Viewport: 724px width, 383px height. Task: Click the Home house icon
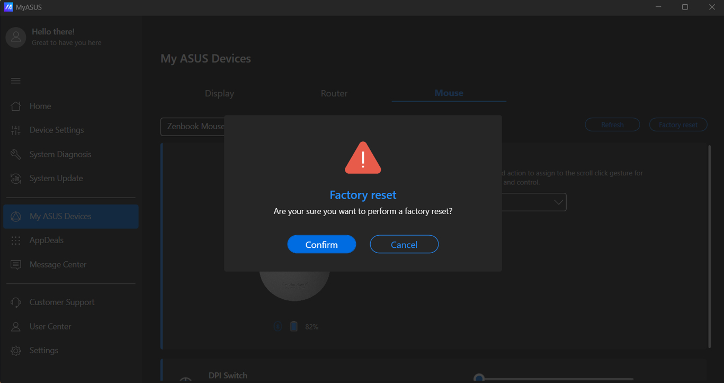[16, 106]
